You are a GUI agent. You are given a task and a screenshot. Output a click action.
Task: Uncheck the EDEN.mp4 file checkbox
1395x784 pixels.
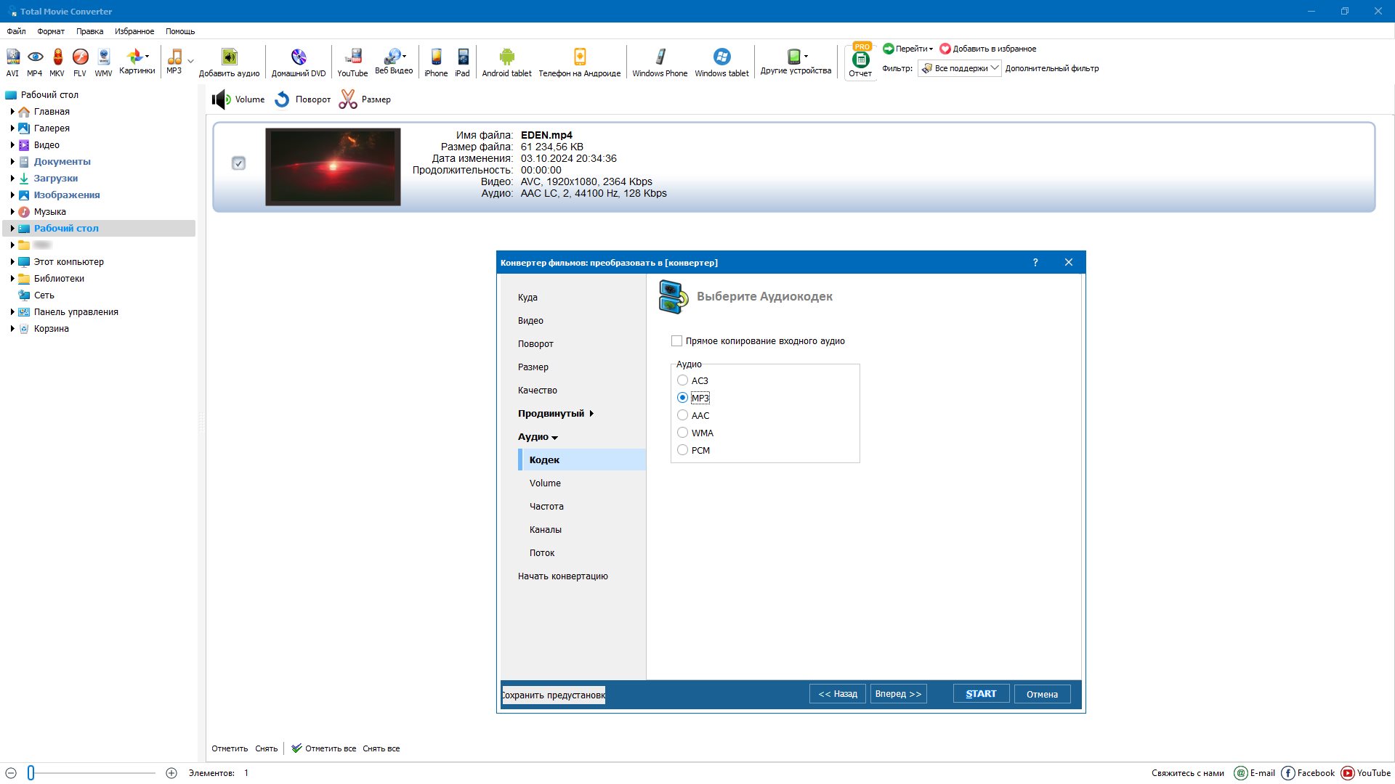(238, 163)
